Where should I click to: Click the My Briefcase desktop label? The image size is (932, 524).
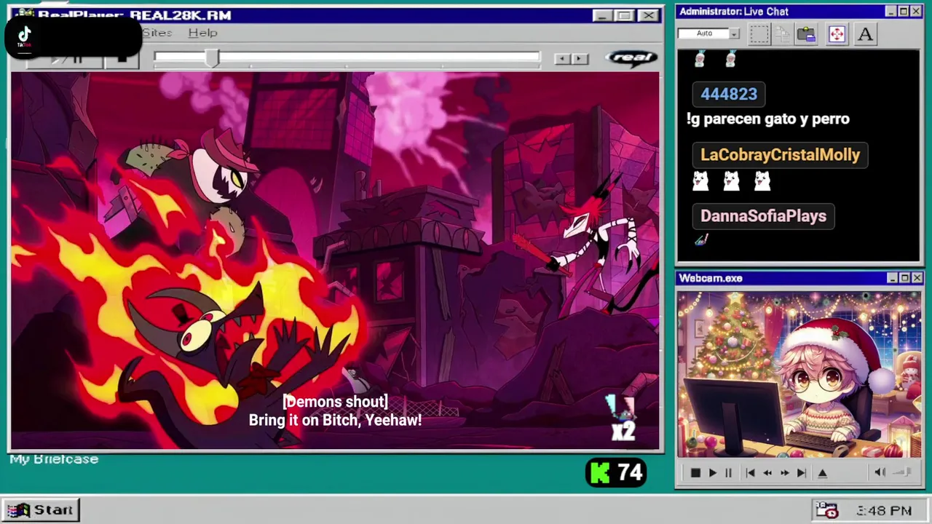[54, 459]
